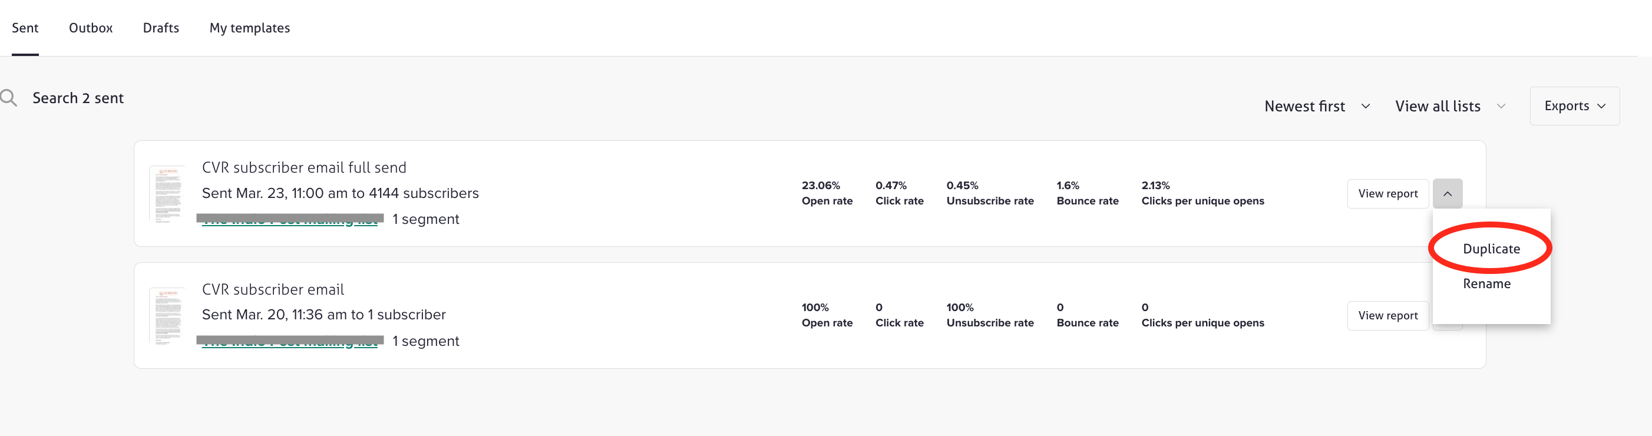Open the full send campaign thumbnail preview
This screenshot has height=436, width=1652.
[x=168, y=194]
